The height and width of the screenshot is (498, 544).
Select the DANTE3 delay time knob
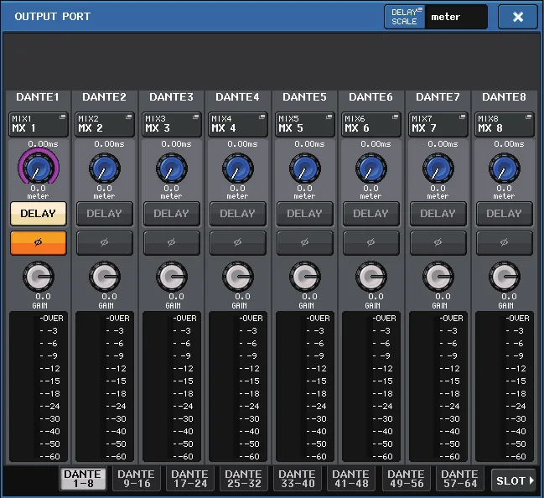(171, 169)
